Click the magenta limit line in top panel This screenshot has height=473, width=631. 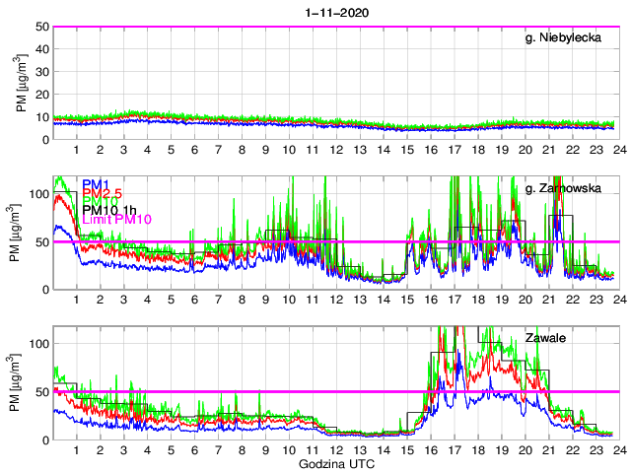(335, 27)
